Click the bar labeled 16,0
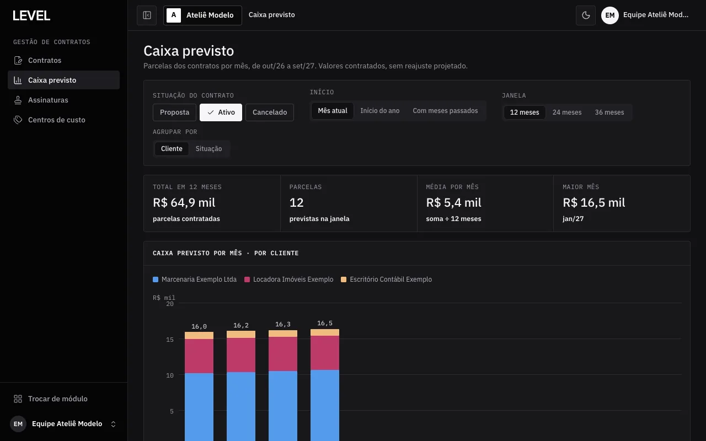706x441 pixels. click(199, 386)
